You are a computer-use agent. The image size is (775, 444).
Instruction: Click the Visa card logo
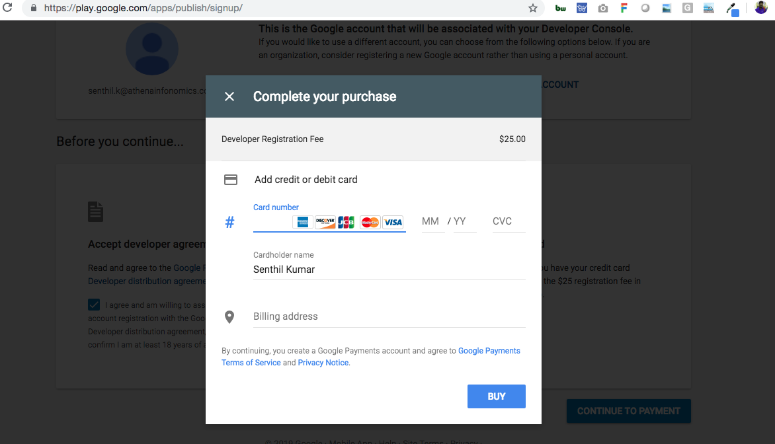(x=393, y=222)
